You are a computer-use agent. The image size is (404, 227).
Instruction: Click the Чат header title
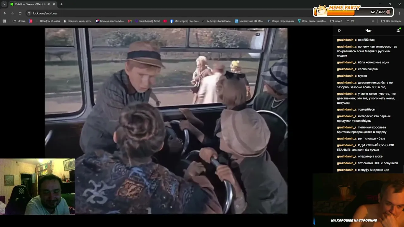pos(368,31)
